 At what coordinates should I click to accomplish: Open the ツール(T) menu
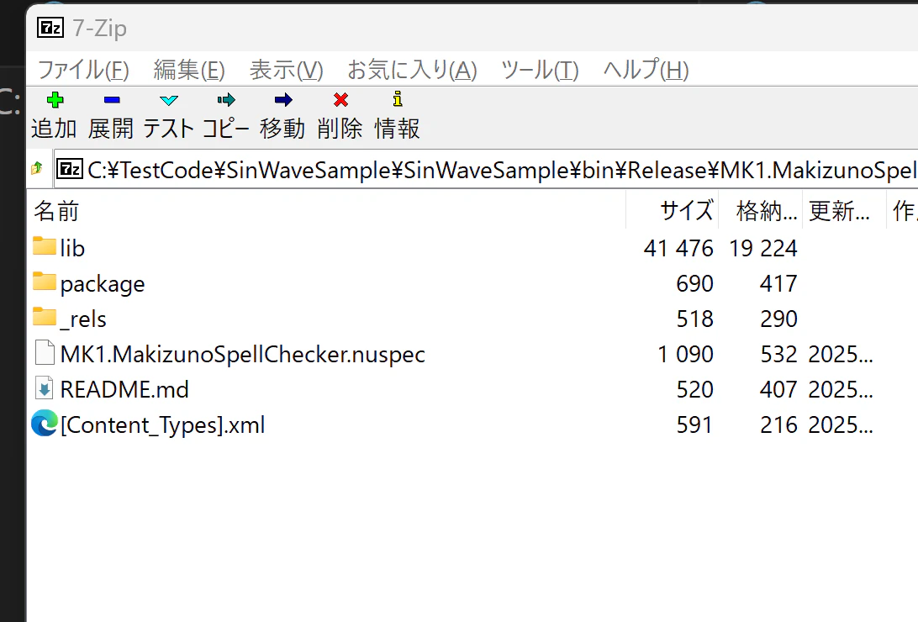point(540,71)
